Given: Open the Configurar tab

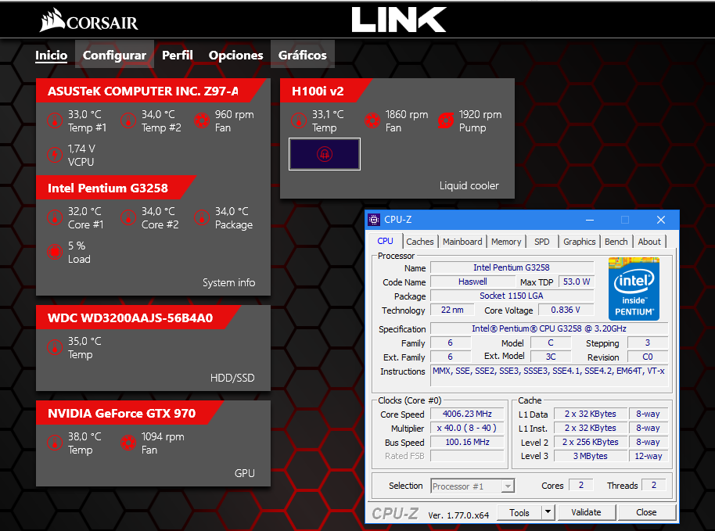Looking at the screenshot, I should [114, 56].
